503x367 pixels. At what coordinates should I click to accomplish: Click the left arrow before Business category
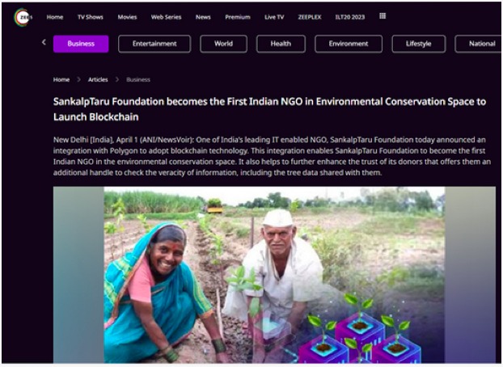click(x=44, y=42)
